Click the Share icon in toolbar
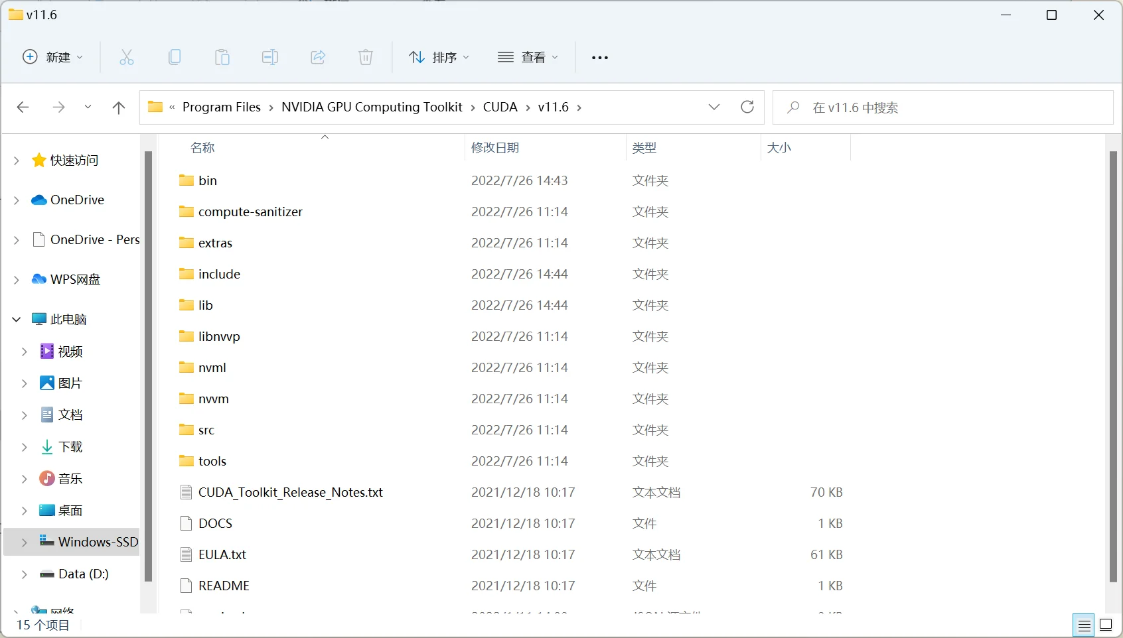 coord(318,58)
